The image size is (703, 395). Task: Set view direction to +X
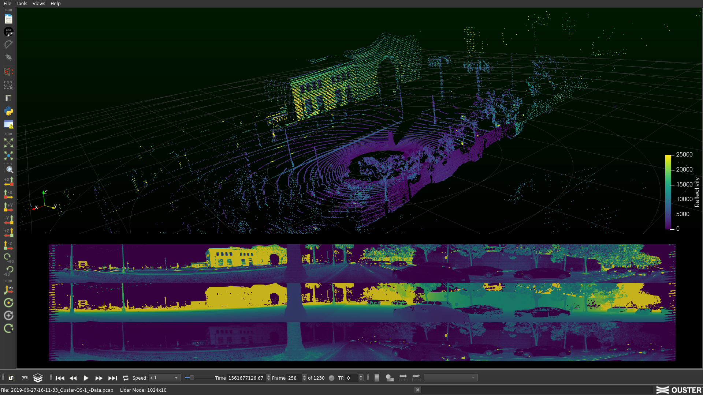click(x=8, y=181)
